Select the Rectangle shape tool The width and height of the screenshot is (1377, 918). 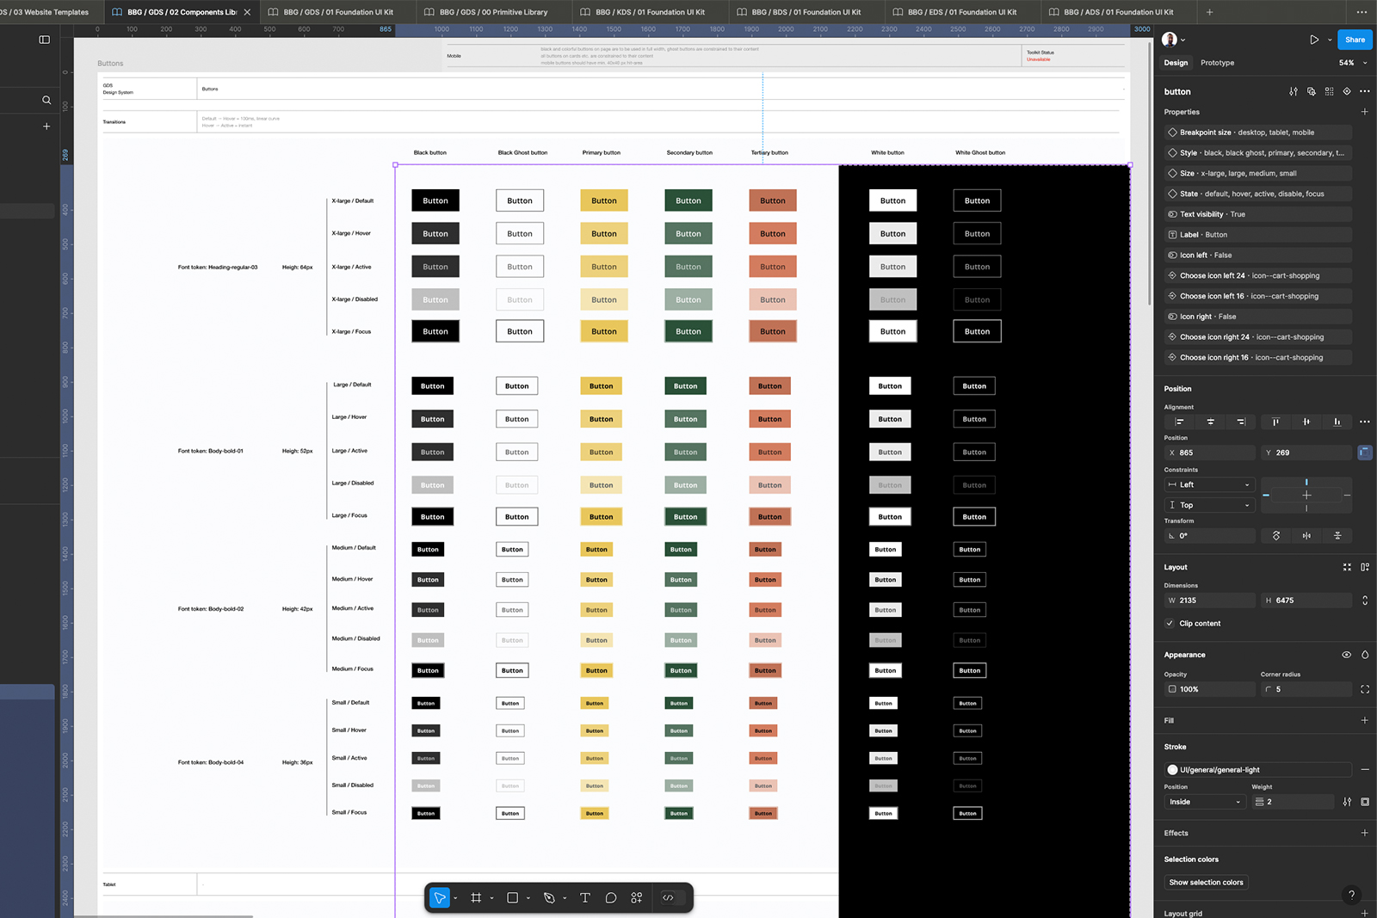click(x=513, y=897)
